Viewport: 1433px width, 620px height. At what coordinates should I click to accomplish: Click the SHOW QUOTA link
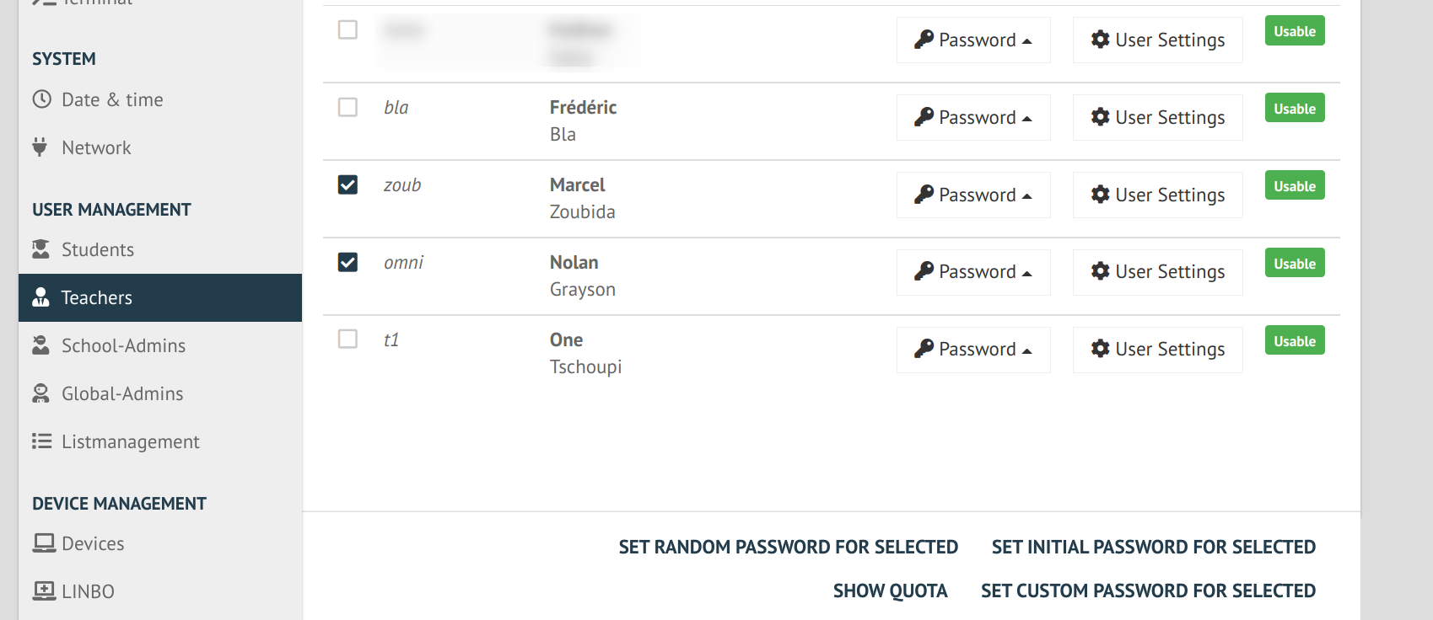point(890,591)
